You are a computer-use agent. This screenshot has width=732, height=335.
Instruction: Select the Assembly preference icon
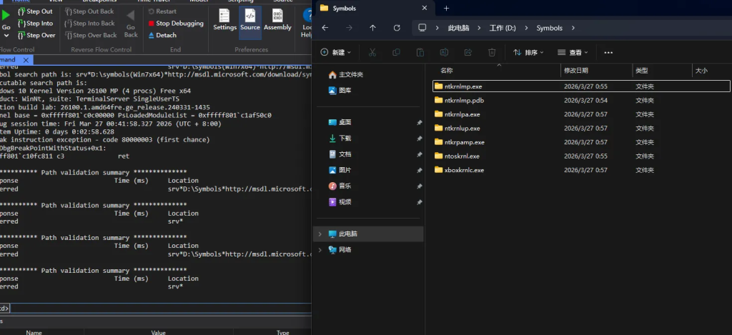tap(277, 21)
